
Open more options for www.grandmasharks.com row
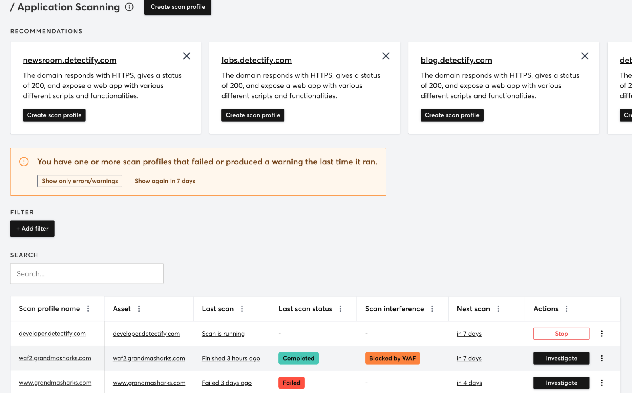pos(602,383)
